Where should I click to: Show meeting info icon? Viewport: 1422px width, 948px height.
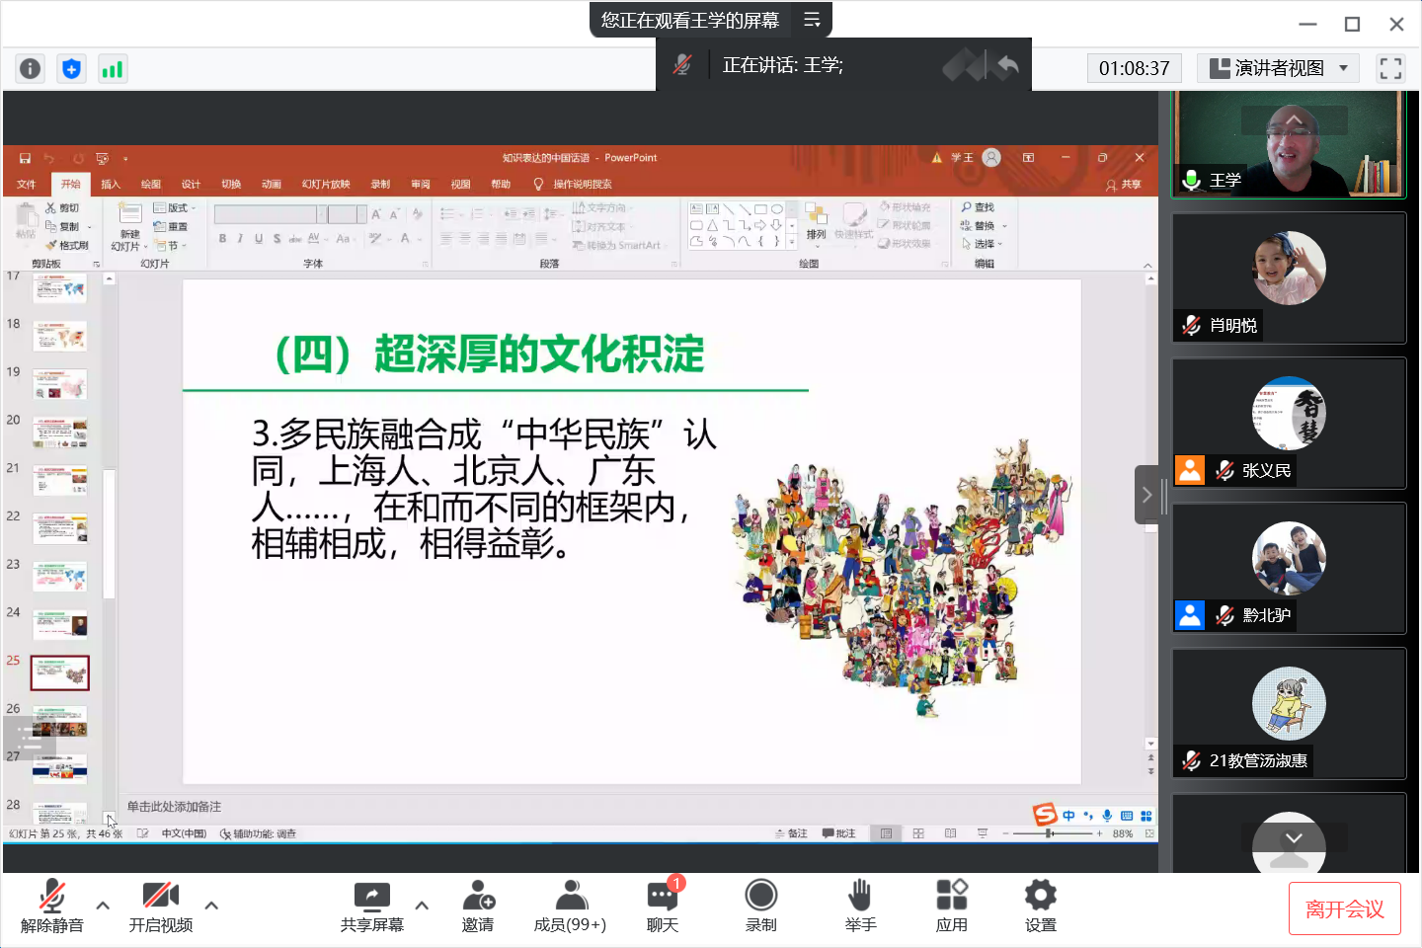click(x=31, y=68)
